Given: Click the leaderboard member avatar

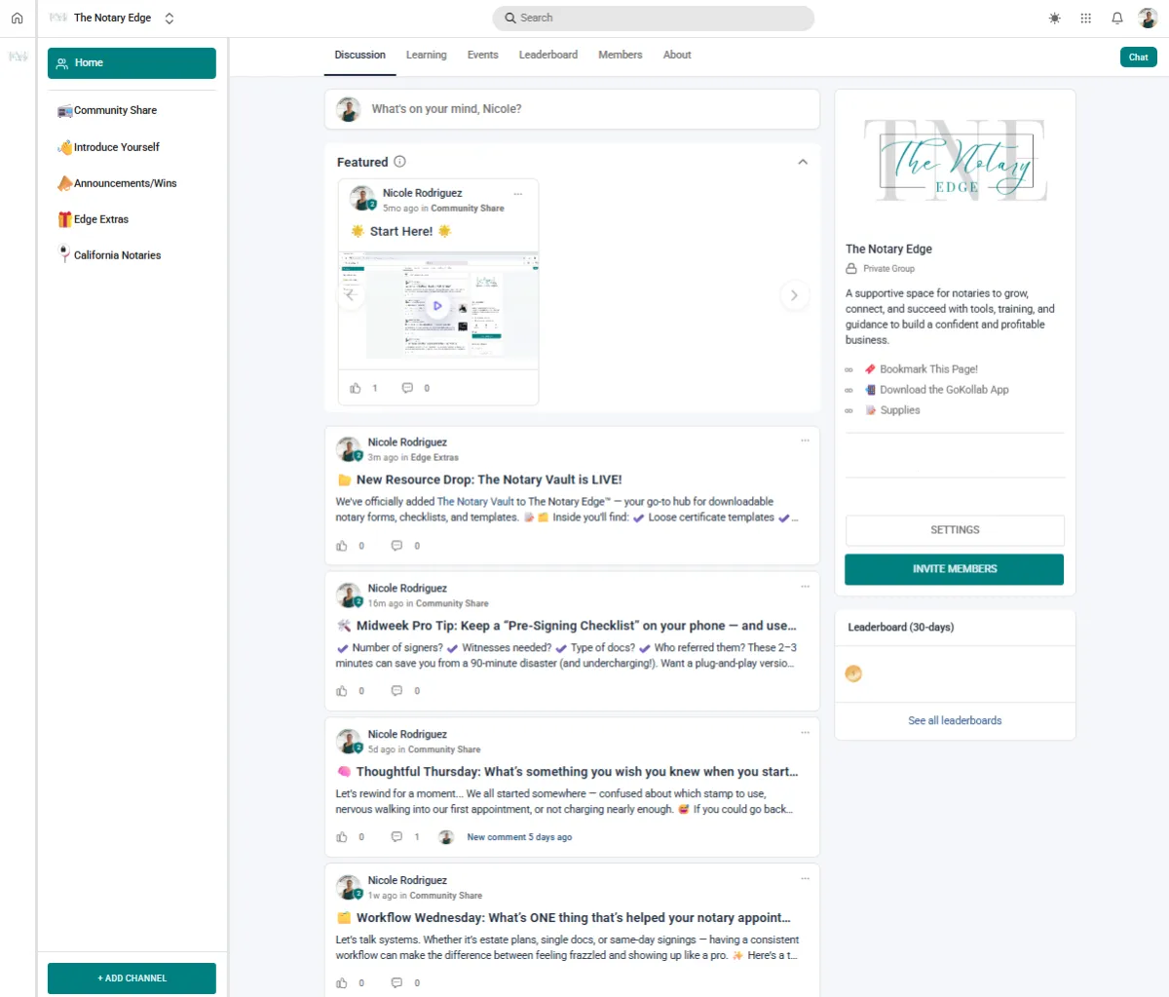Looking at the screenshot, I should click(x=853, y=673).
